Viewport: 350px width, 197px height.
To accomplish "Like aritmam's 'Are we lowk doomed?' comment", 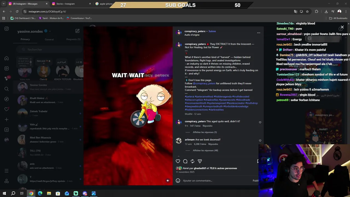I will (260, 141).
